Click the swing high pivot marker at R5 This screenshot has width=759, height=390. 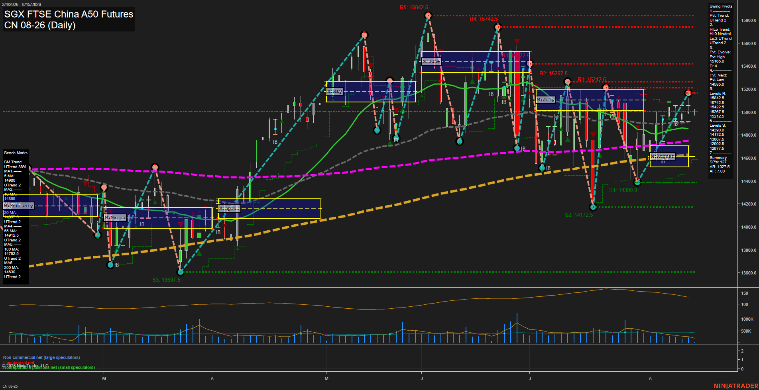click(x=428, y=16)
